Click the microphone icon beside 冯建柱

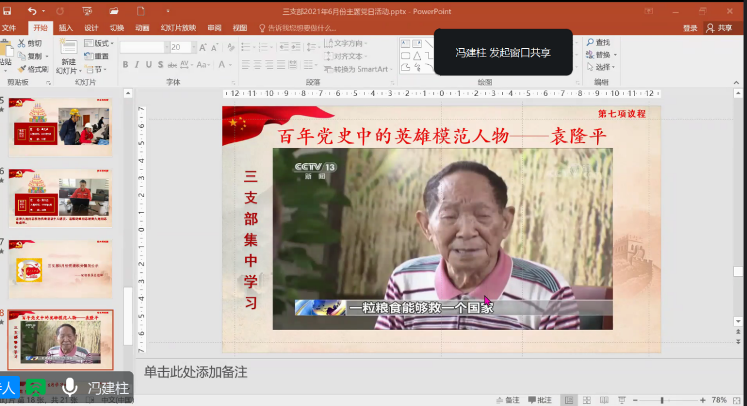coord(70,387)
